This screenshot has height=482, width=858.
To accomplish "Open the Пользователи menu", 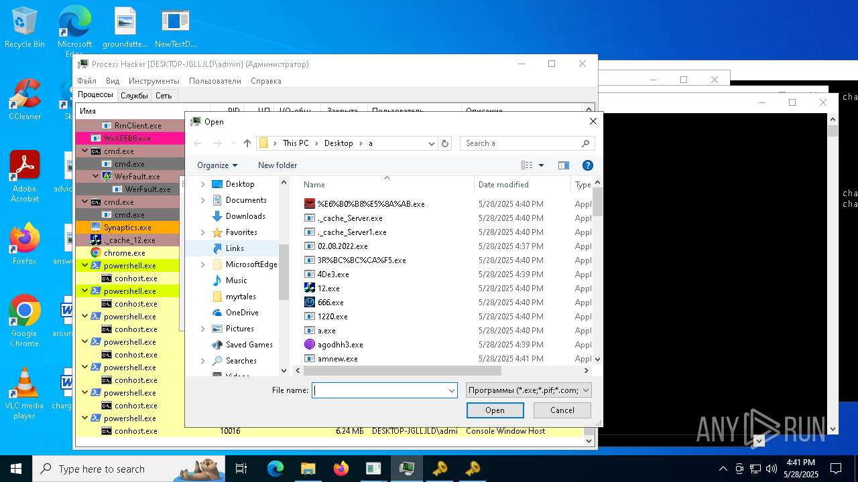I will click(214, 81).
